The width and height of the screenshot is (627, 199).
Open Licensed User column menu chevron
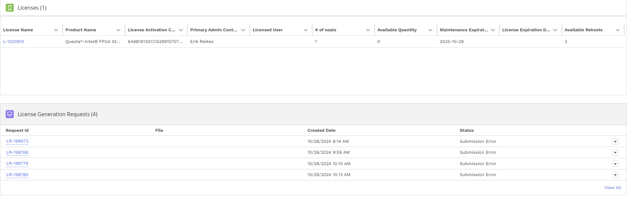tap(306, 30)
